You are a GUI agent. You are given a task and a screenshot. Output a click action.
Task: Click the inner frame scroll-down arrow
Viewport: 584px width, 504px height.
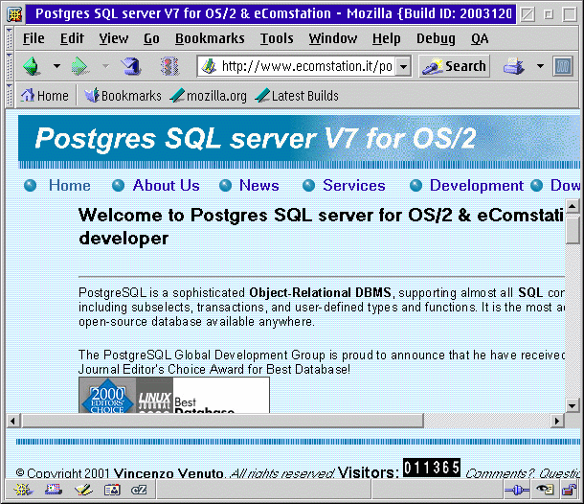click(572, 405)
